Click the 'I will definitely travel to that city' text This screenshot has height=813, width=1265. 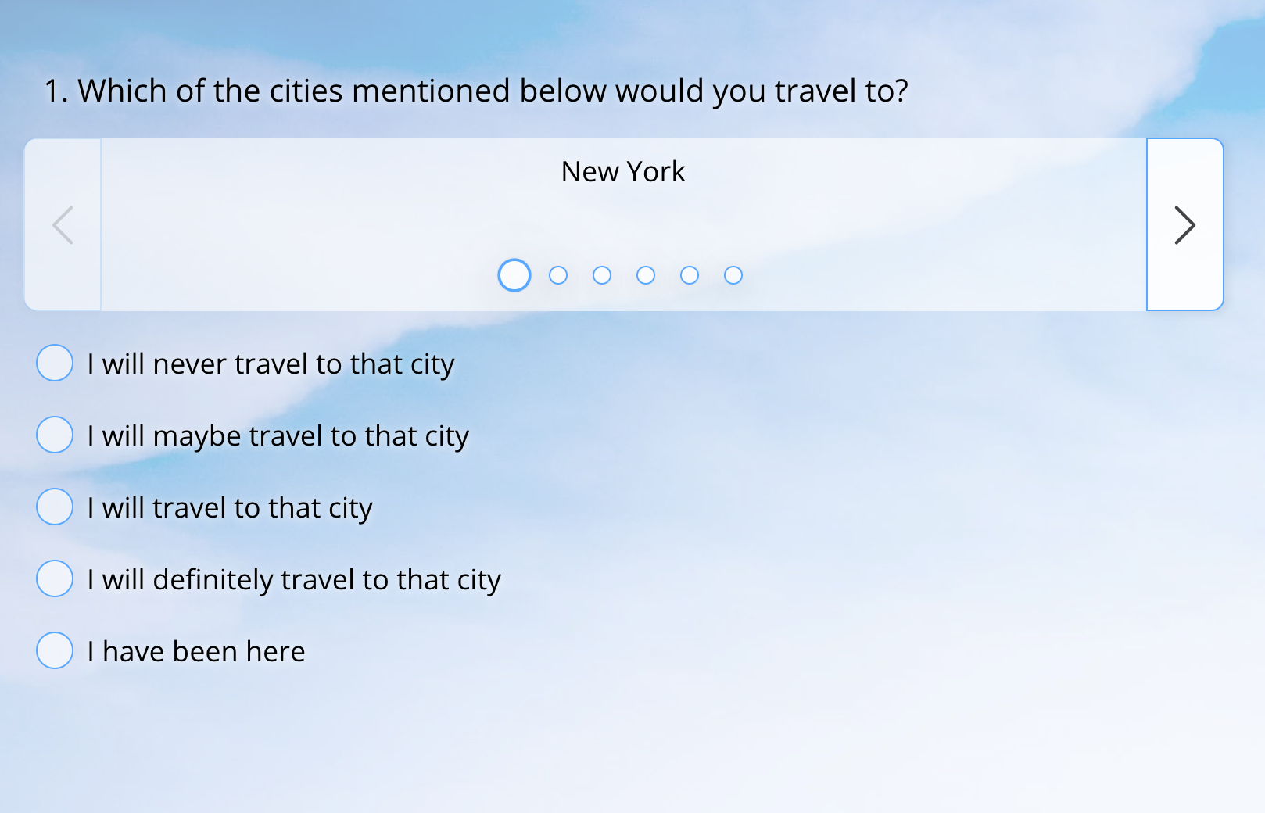[x=294, y=580]
